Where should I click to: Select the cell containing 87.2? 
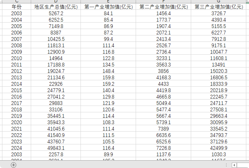108,33
